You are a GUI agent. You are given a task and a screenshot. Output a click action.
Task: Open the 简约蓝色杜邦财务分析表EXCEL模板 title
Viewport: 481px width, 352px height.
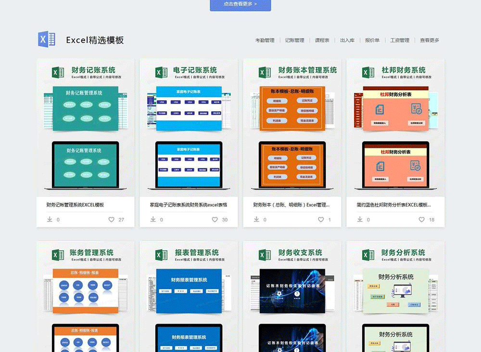[x=393, y=205]
